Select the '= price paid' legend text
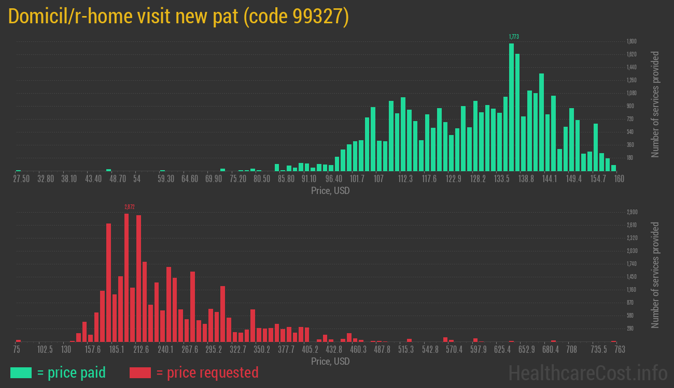The image size is (674, 388). coord(72,372)
